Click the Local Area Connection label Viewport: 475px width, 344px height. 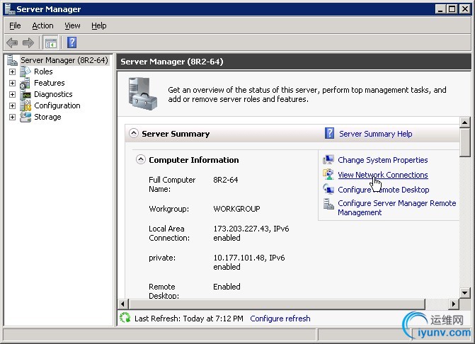point(169,233)
